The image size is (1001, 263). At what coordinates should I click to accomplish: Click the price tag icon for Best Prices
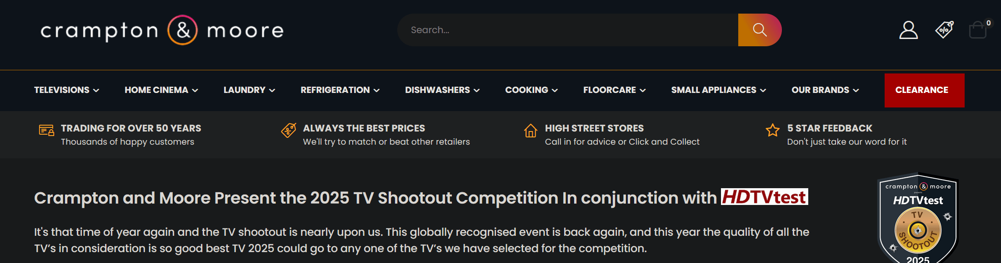point(289,131)
